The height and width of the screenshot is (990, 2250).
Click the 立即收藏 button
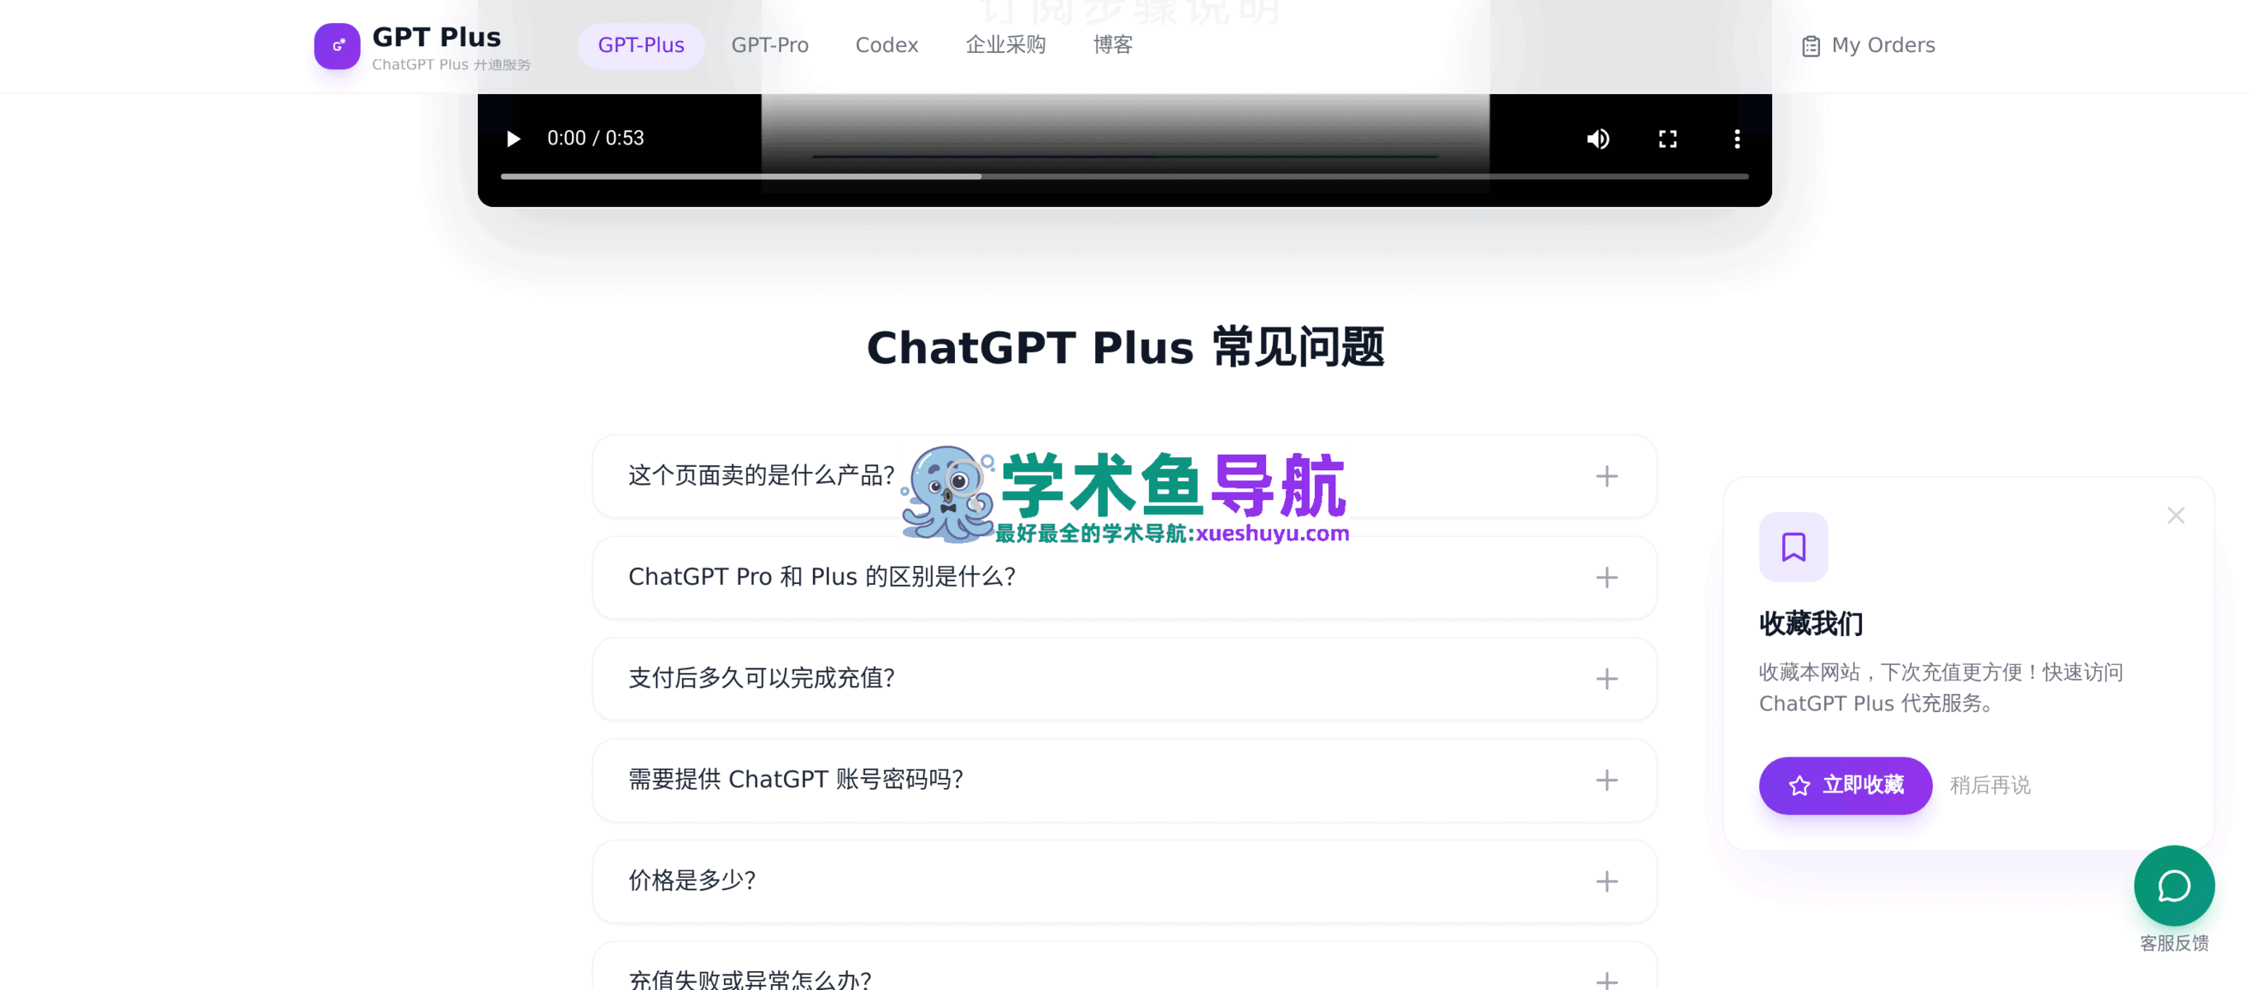(x=1845, y=785)
